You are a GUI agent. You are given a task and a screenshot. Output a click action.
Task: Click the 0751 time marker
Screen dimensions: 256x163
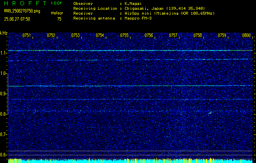(26, 35)
